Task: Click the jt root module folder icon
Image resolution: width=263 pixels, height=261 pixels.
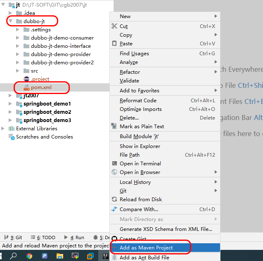Action: pos(12,5)
